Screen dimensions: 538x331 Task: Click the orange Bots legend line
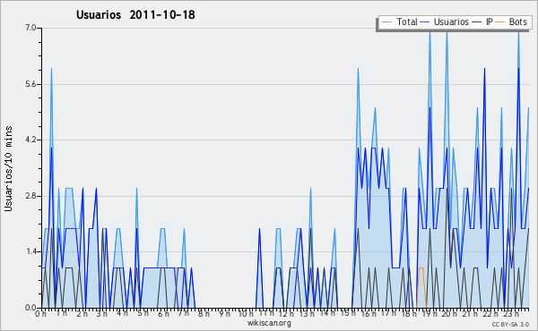point(500,22)
